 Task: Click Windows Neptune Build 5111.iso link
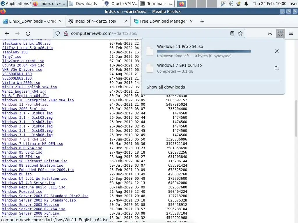[x=34, y=187]
